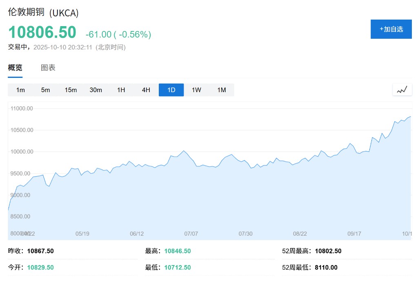Set chart interval to 1H

tap(121, 90)
